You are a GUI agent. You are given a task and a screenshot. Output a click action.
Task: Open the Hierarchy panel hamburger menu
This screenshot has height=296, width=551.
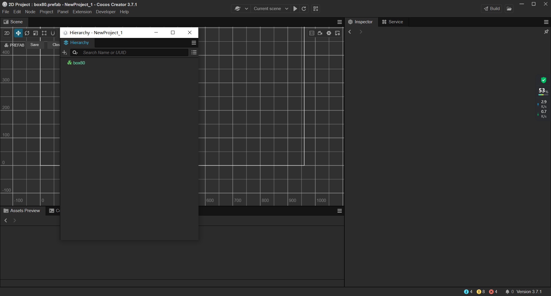tap(194, 43)
